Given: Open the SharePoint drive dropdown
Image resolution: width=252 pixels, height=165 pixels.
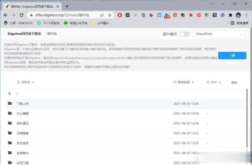Looking at the screenshot, I should [218, 34].
